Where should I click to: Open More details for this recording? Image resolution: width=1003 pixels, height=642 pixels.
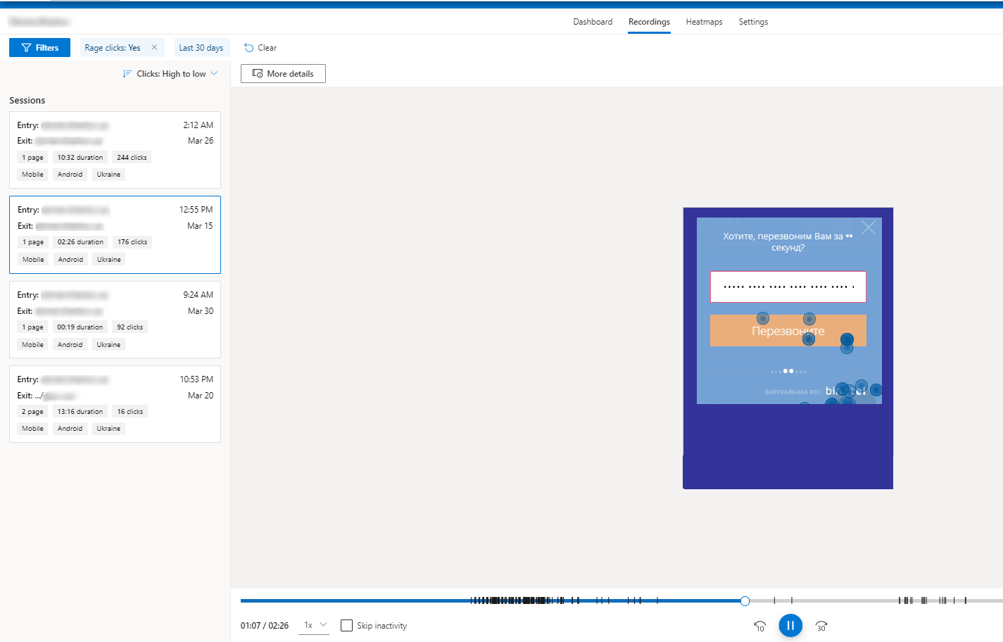click(283, 74)
